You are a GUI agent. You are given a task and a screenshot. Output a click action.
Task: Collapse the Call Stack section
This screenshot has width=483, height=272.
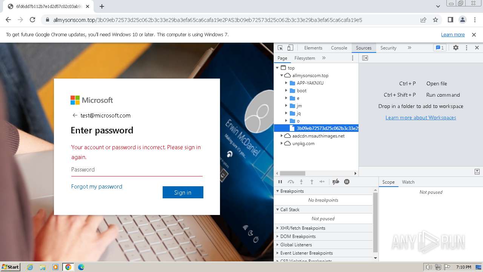point(323,210)
